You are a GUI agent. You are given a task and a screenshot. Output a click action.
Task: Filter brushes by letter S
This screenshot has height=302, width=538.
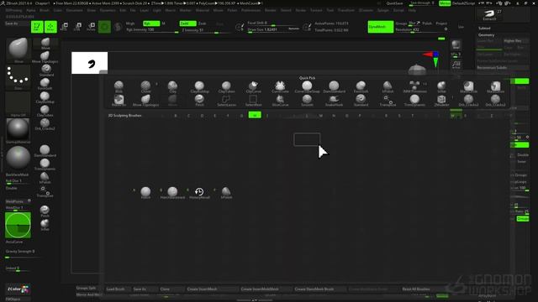(x=399, y=116)
